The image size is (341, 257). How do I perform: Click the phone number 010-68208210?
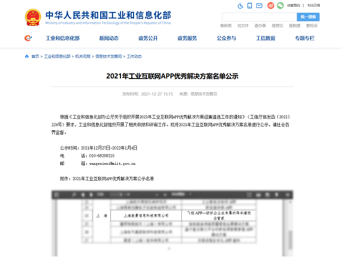click(102, 156)
